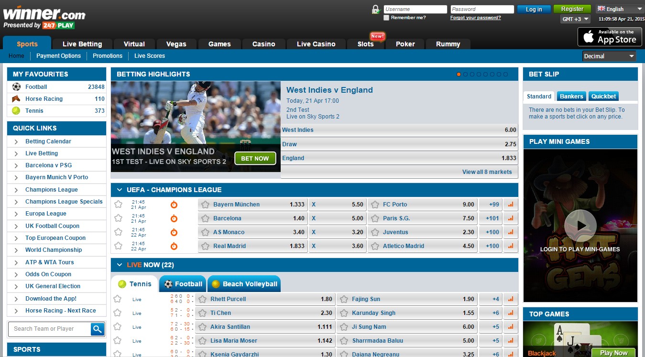
Task: Click the padlock icon next to Username
Action: coord(376,10)
